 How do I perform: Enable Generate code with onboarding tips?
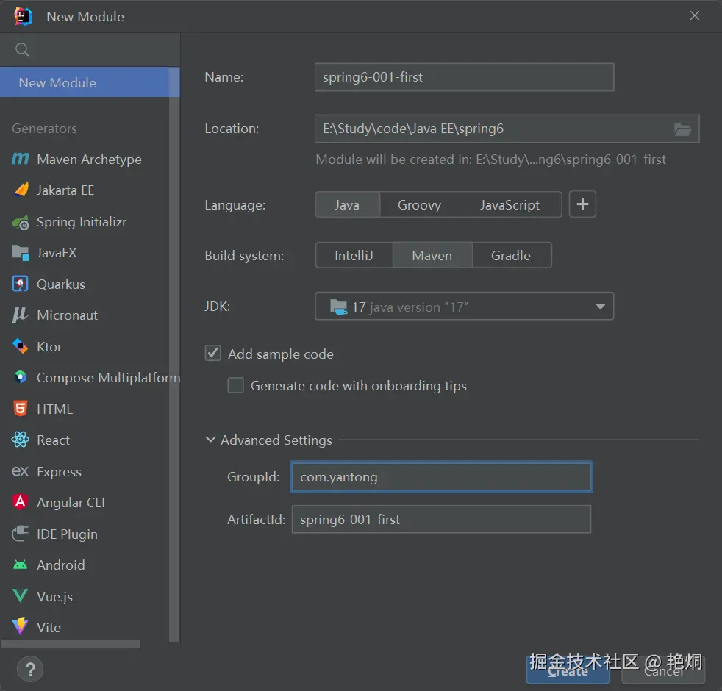point(236,385)
